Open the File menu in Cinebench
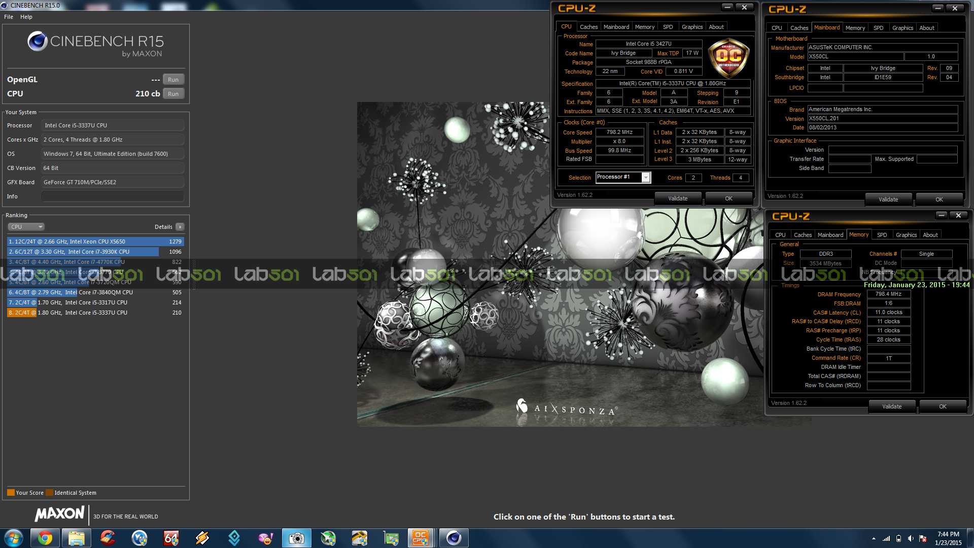The image size is (974, 548). pyautogui.click(x=9, y=17)
